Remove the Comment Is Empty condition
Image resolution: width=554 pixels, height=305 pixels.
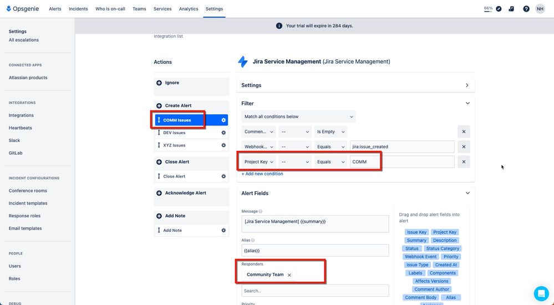coord(464,131)
